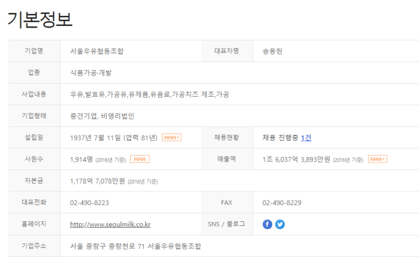Click the '기업형태' row label
The width and height of the screenshot is (419, 257).
[x=34, y=116]
